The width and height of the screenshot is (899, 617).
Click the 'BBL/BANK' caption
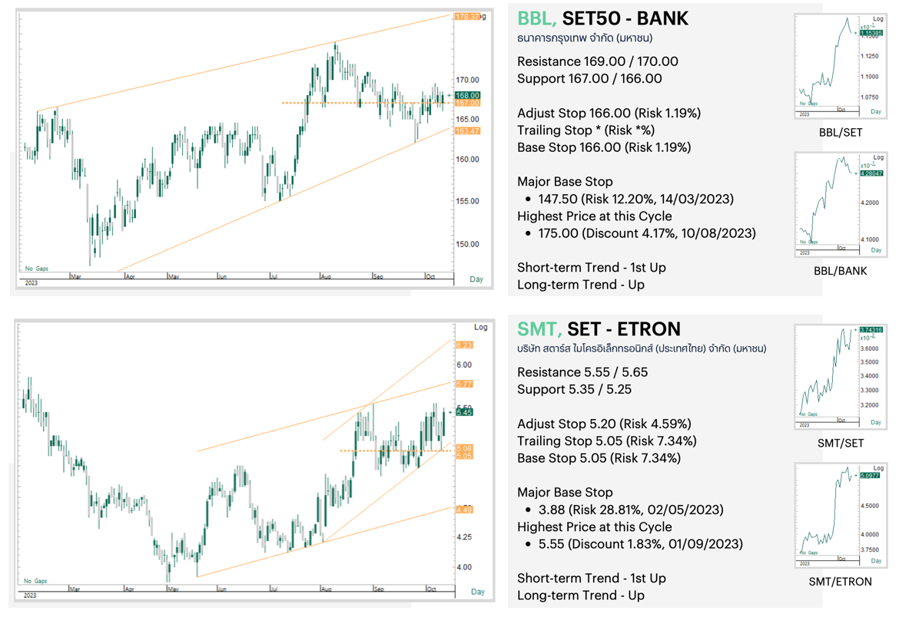pos(841,271)
